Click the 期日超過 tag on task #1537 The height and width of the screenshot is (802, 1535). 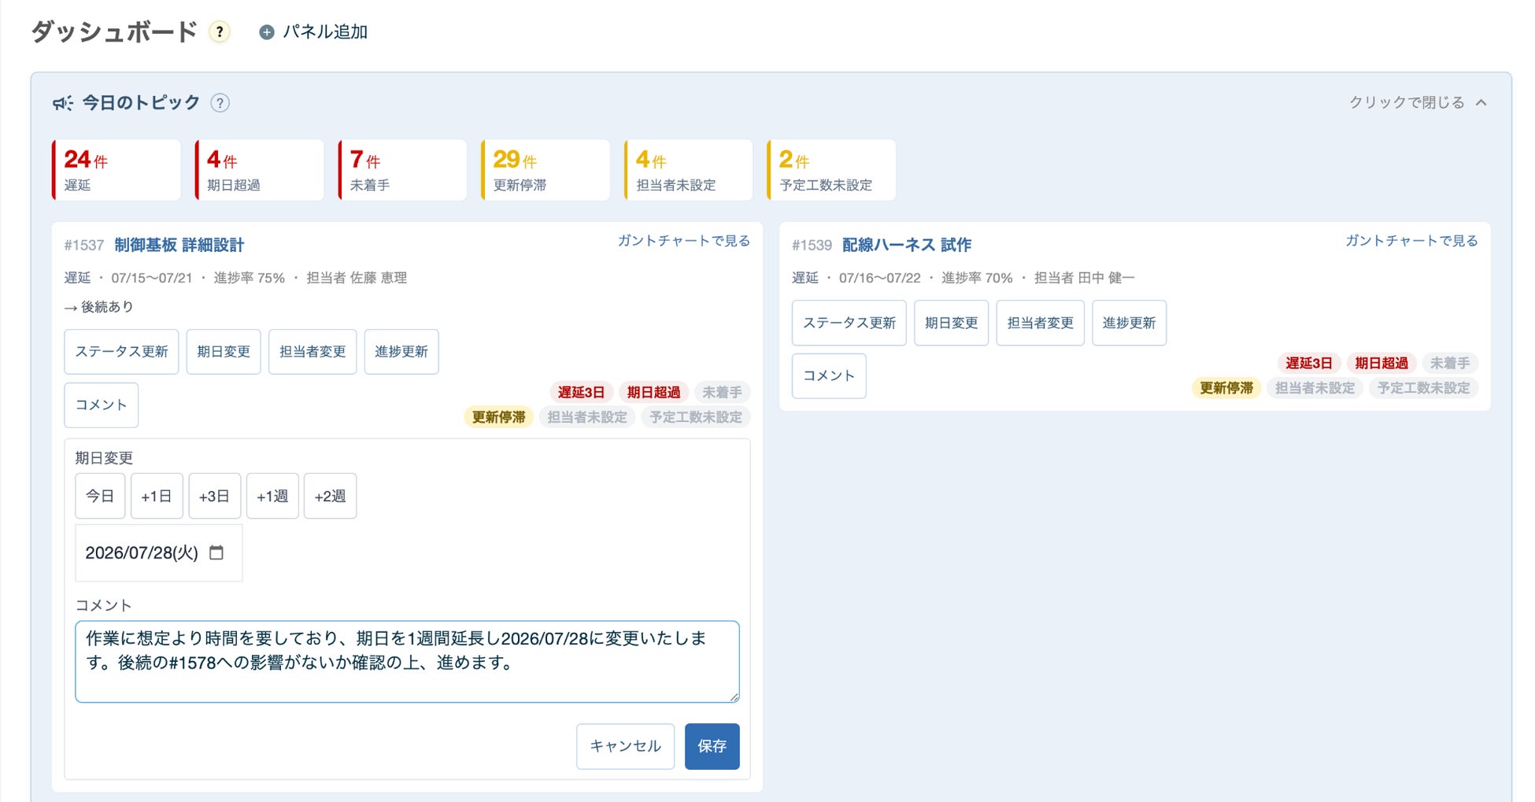point(653,392)
